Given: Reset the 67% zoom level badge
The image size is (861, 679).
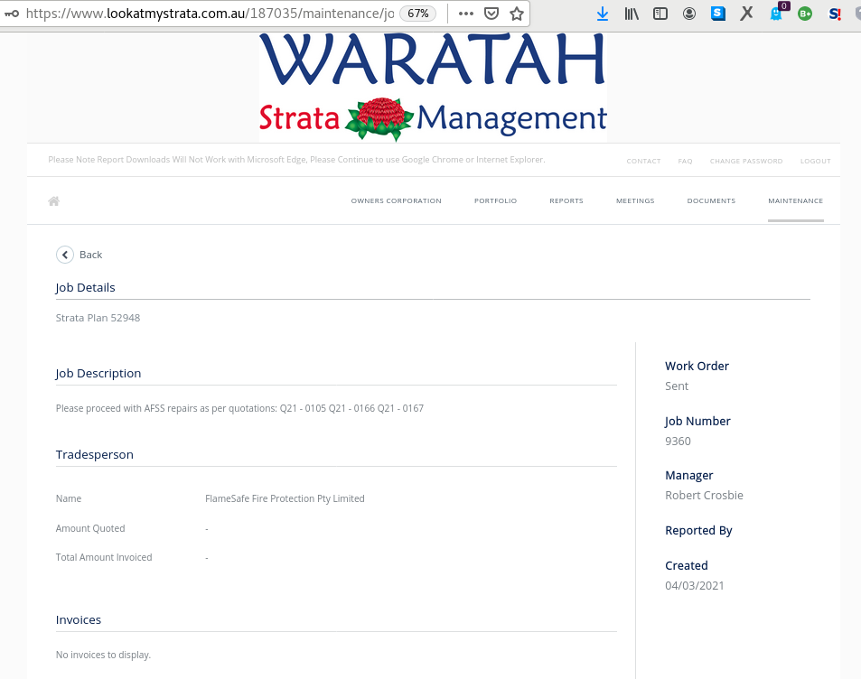Looking at the screenshot, I should (418, 14).
